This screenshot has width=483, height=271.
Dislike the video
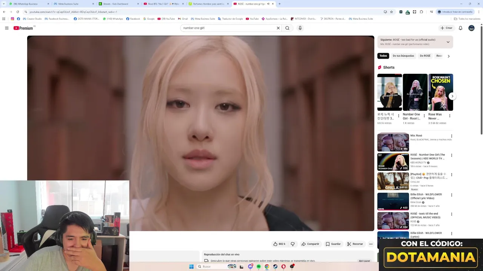point(292,244)
